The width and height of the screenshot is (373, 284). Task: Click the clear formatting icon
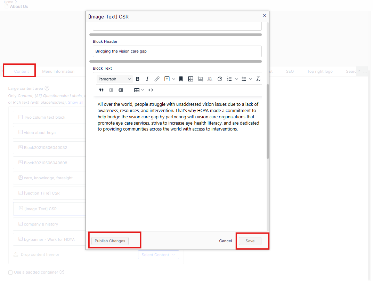258,79
